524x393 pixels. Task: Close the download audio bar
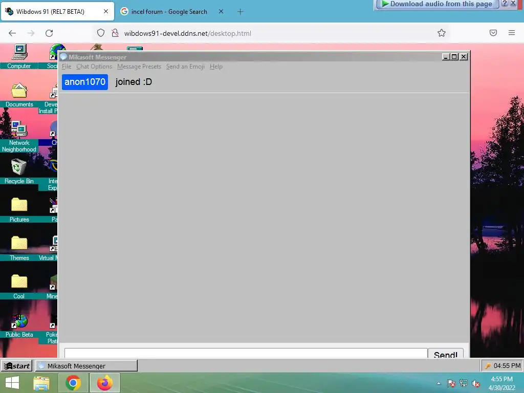coord(513,4)
